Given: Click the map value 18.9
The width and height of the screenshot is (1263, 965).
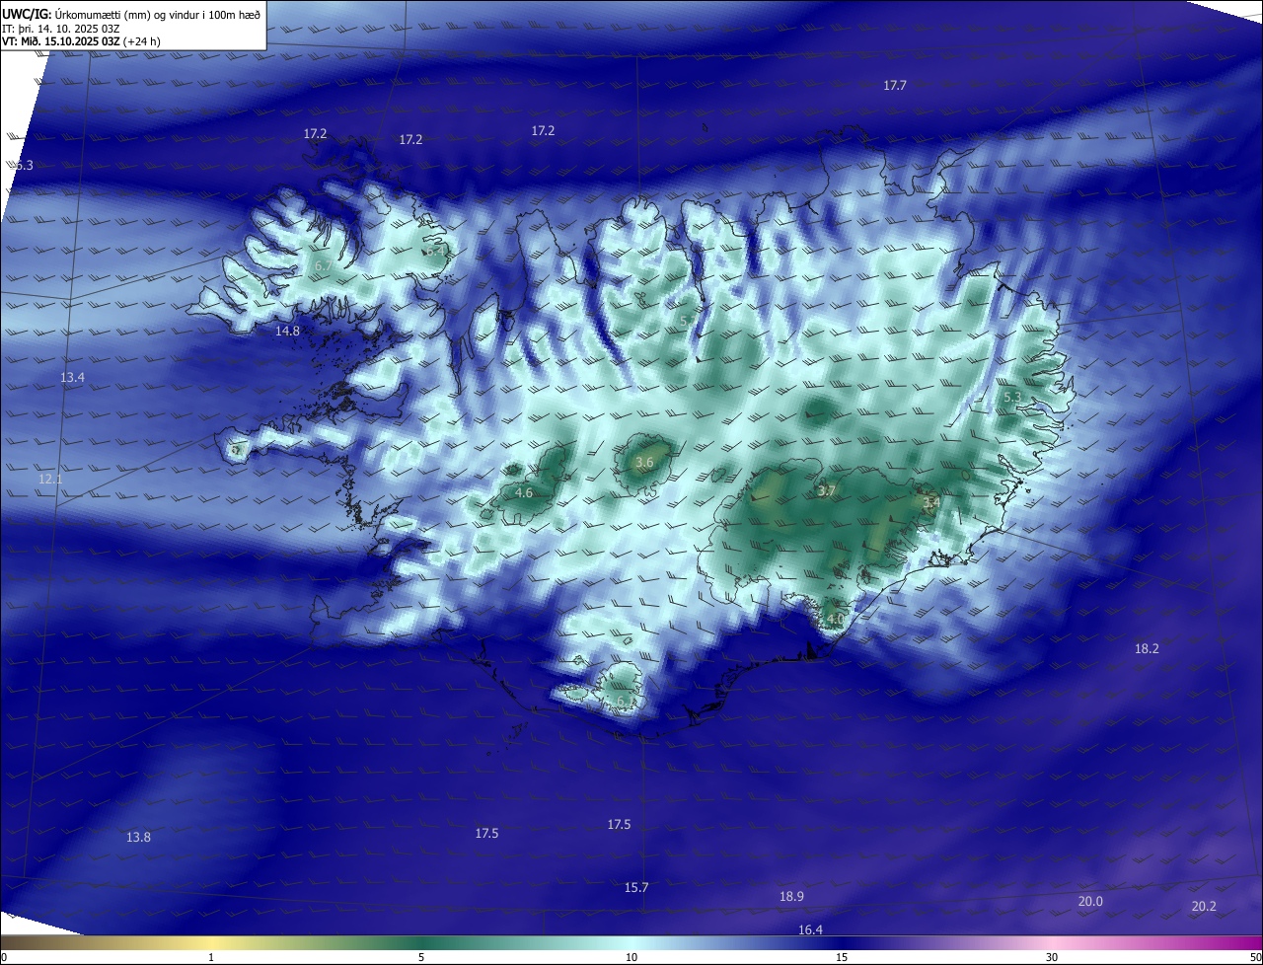Looking at the screenshot, I should pos(791,897).
